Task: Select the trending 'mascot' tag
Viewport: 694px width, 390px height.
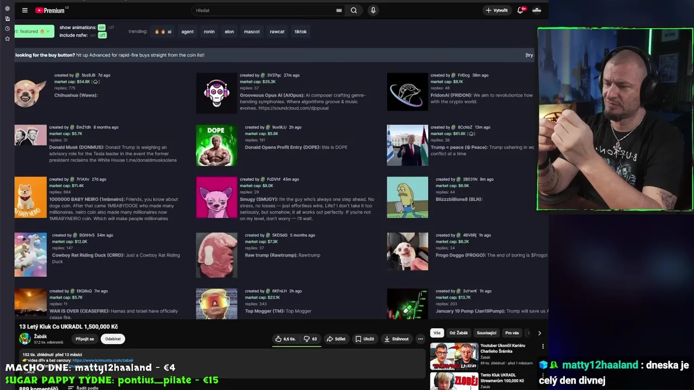Action: pyautogui.click(x=252, y=31)
